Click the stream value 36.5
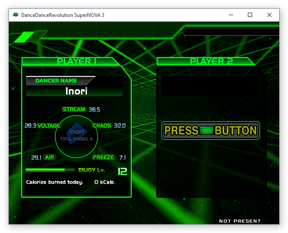 (x=95, y=110)
